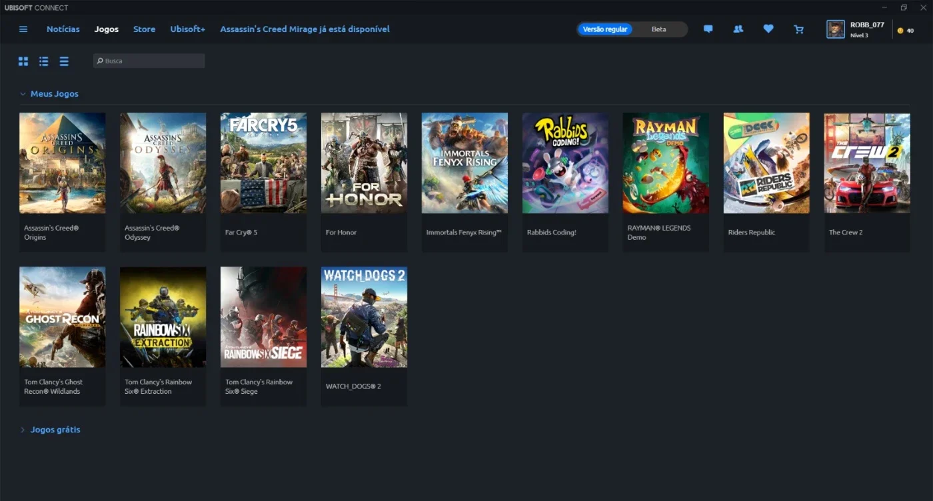Click "Assassin's Creed® Origins" label

[51, 233]
